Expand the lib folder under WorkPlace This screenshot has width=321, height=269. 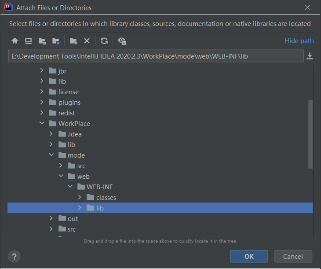[x=51, y=144]
